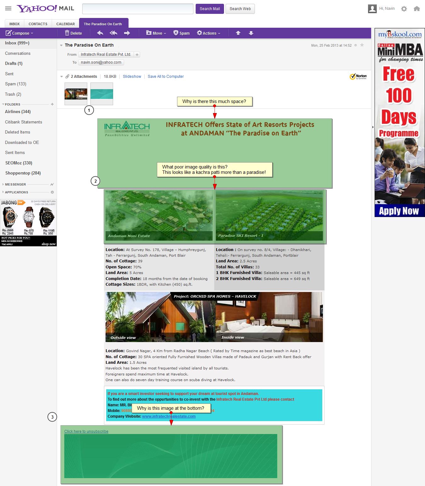Collapse the message header triangle beside the subject
Screen dimensions: 425x486
61,45
